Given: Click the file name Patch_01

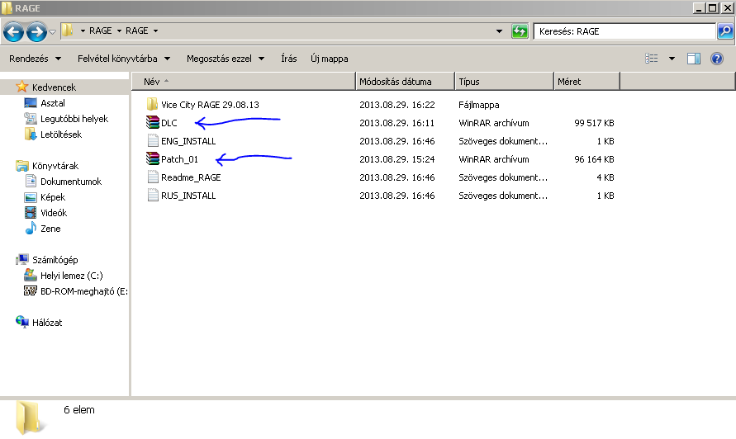Looking at the screenshot, I should tap(179, 159).
